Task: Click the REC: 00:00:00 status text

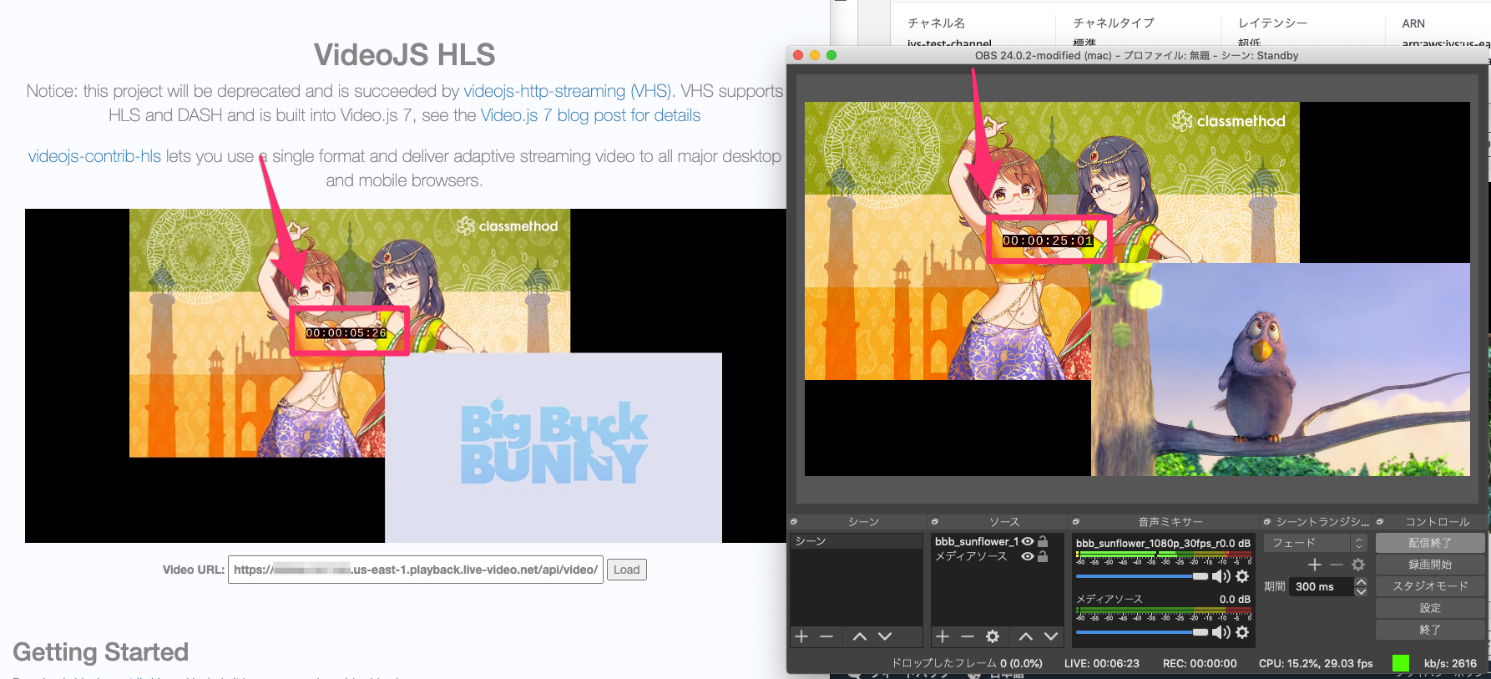Action: click(1200, 663)
